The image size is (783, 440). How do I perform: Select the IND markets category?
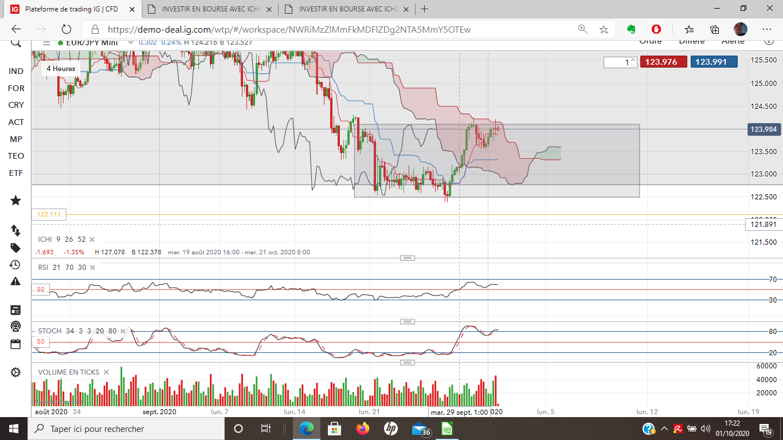click(16, 71)
